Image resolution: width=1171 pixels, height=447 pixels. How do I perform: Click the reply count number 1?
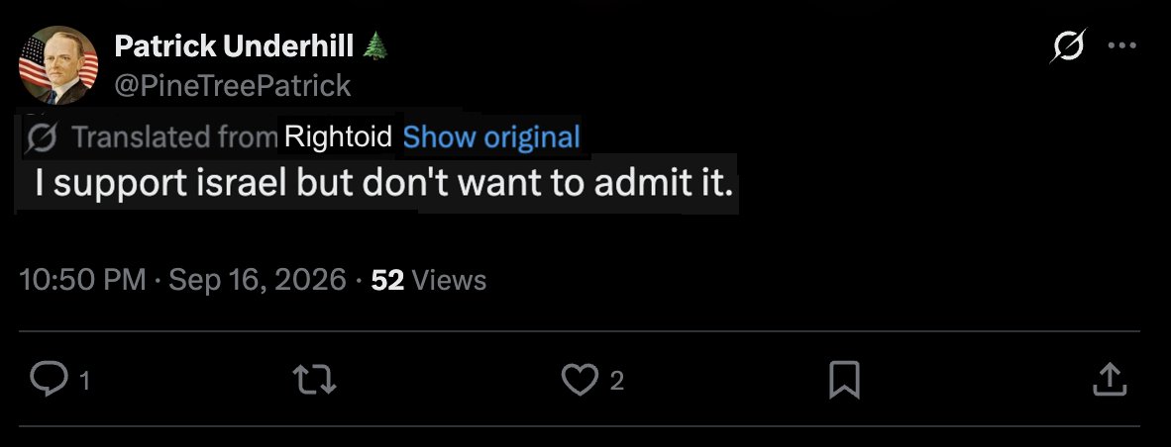point(84,381)
